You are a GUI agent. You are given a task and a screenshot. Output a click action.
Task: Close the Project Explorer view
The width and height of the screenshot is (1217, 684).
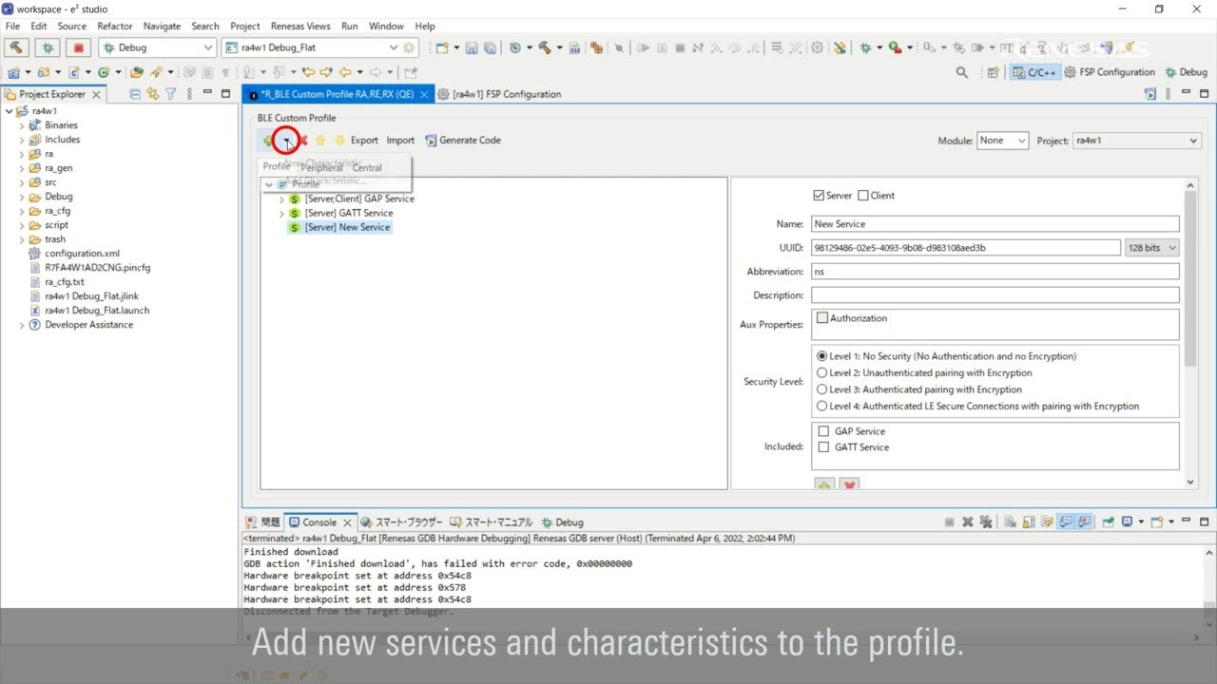(x=95, y=94)
